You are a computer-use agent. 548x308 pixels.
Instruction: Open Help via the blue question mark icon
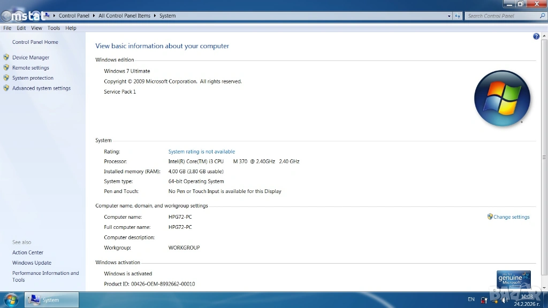pyautogui.click(x=536, y=36)
